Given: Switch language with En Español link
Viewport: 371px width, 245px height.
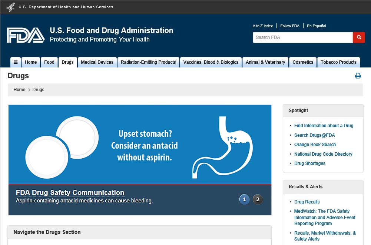Looking at the screenshot, I should (316, 26).
